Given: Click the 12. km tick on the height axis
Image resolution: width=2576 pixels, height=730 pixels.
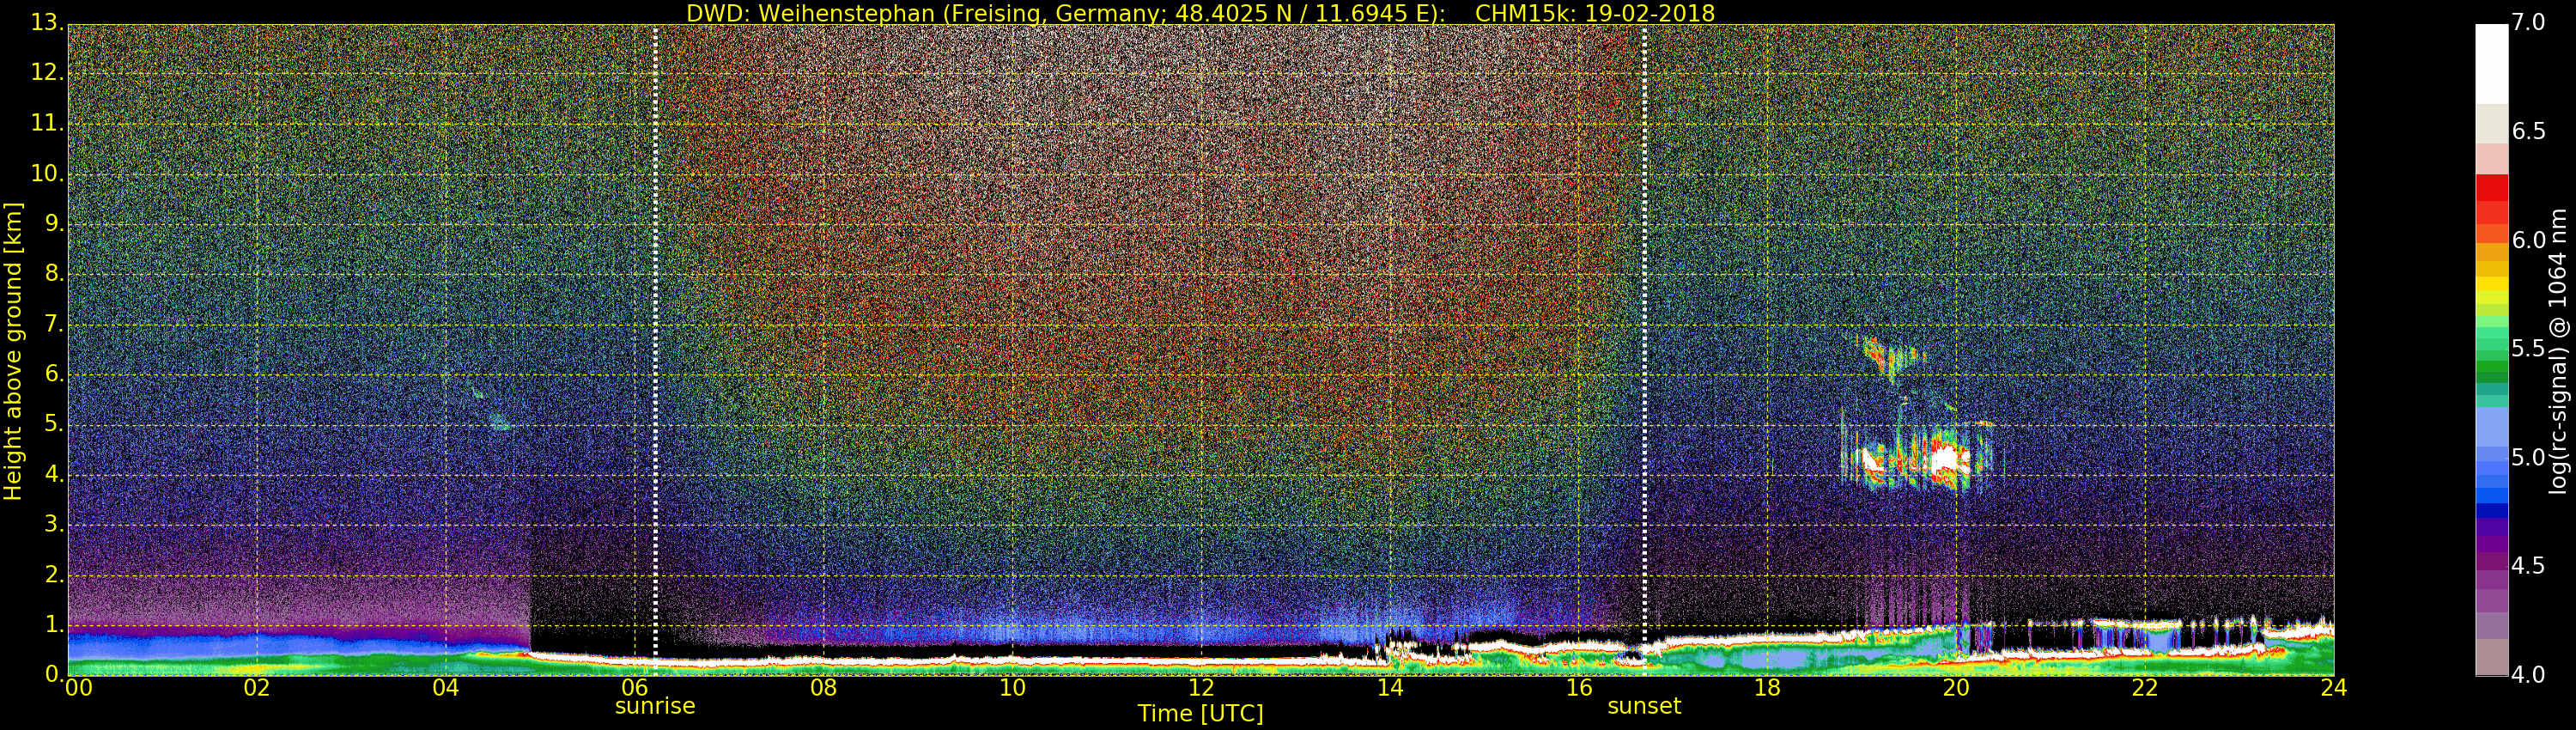Looking at the screenshot, I should [x=47, y=73].
